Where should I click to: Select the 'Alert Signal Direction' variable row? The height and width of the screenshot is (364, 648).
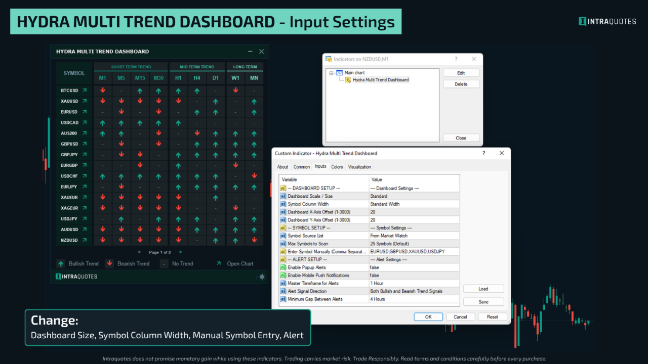click(324, 291)
